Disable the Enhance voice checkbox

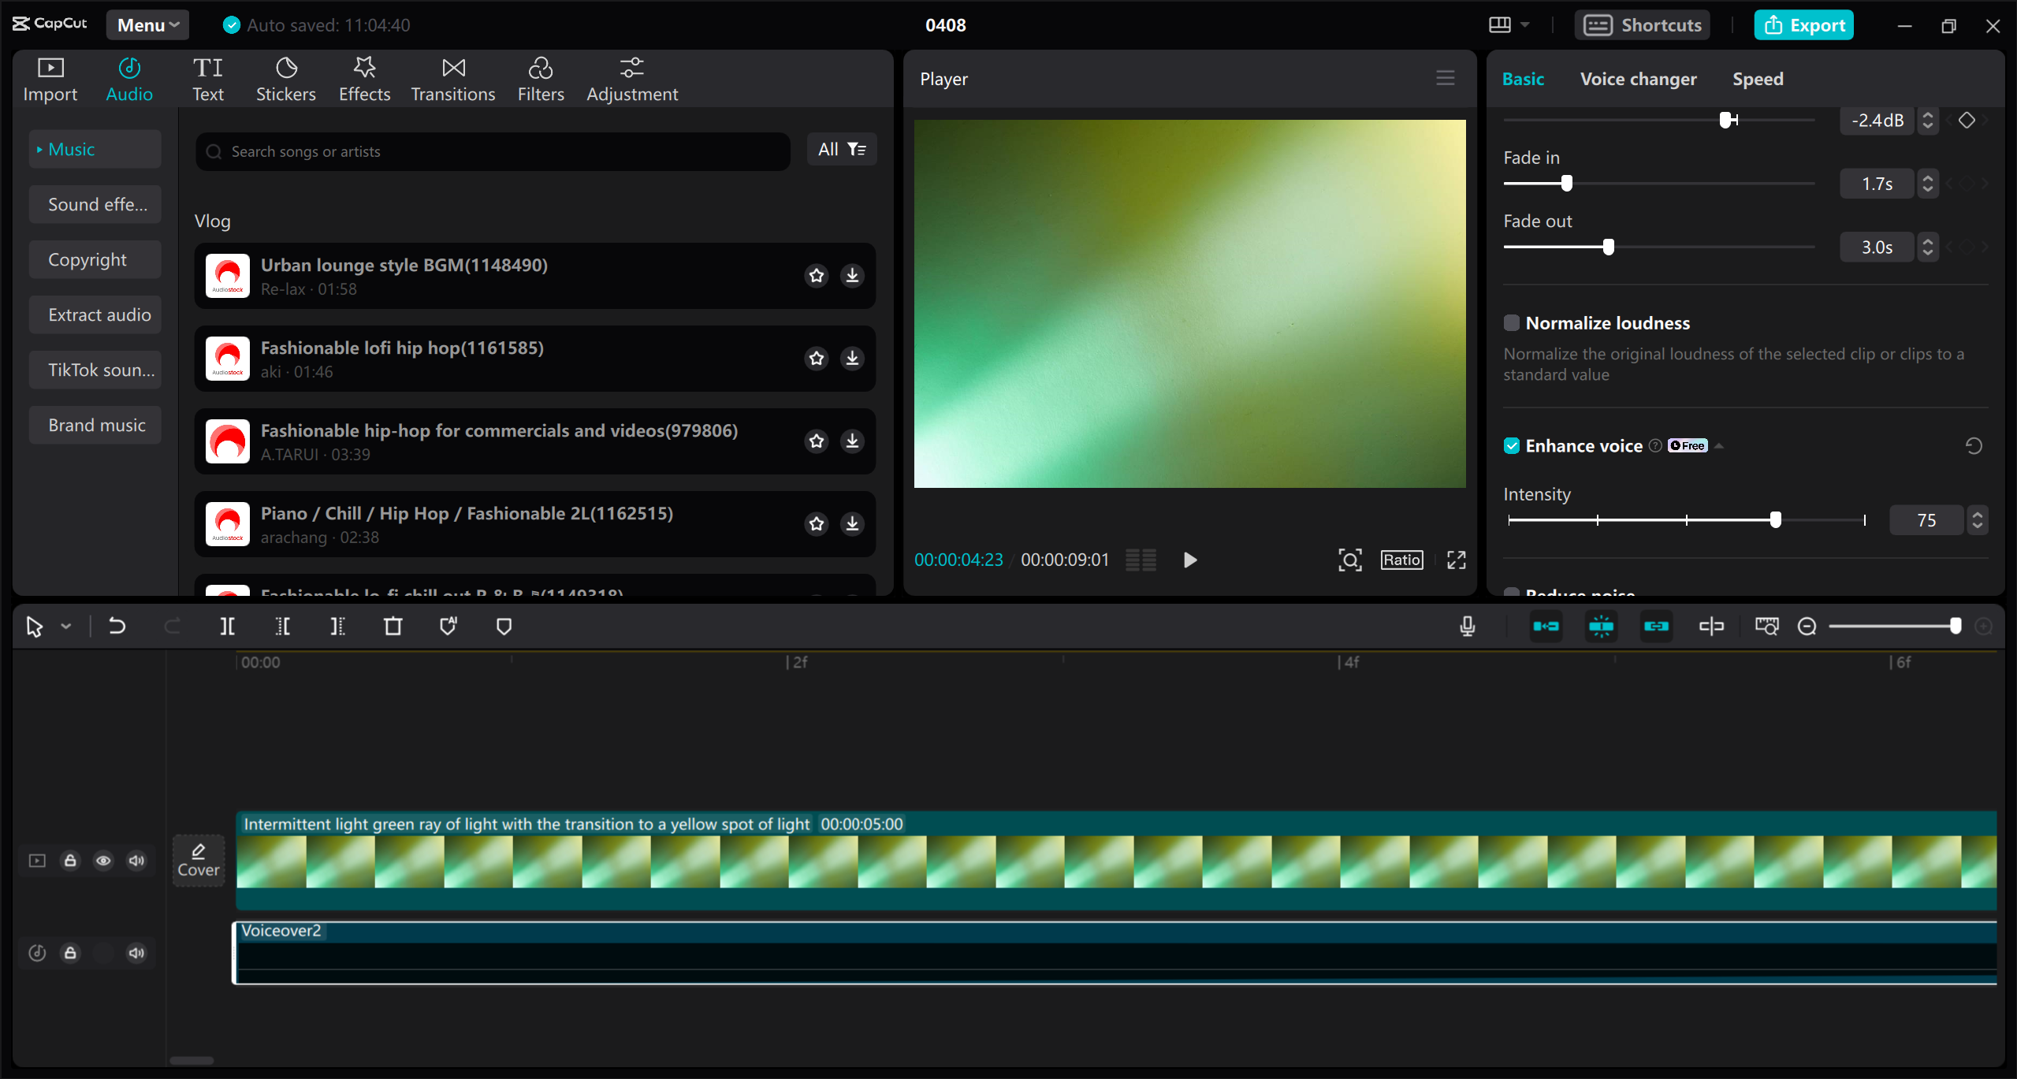pyautogui.click(x=1511, y=445)
